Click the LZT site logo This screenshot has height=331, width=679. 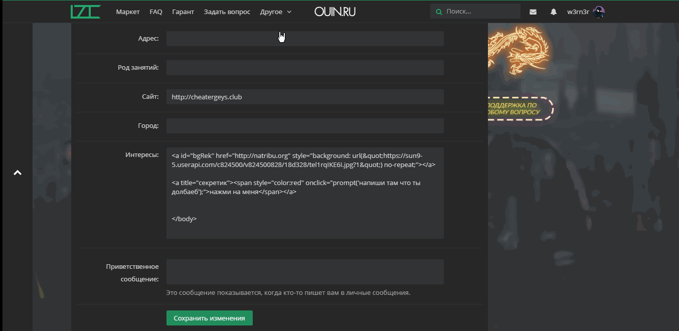point(85,12)
